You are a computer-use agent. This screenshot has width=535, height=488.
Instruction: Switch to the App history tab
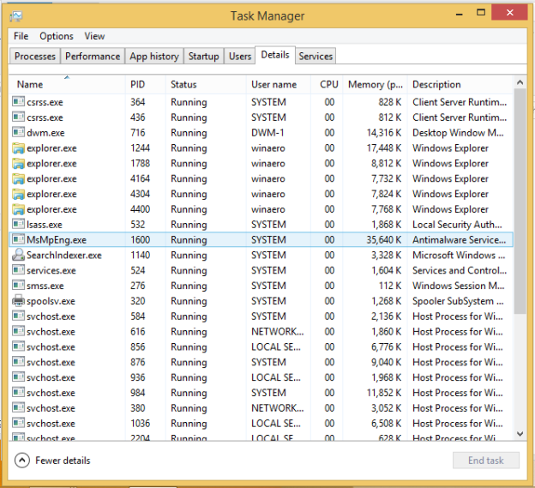tap(154, 56)
